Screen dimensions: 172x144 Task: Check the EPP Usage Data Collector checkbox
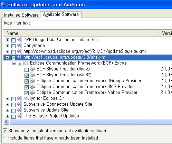pyautogui.click(x=13, y=40)
